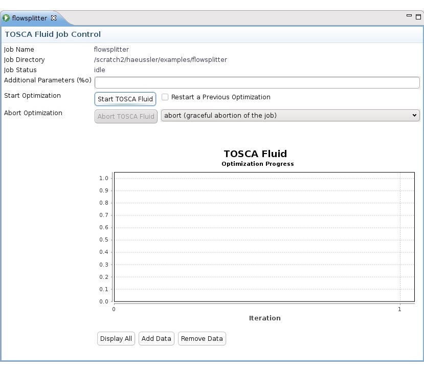The width and height of the screenshot is (424, 370).
Task: Start the TOSCA Fluid optimization
Action: [x=125, y=99]
